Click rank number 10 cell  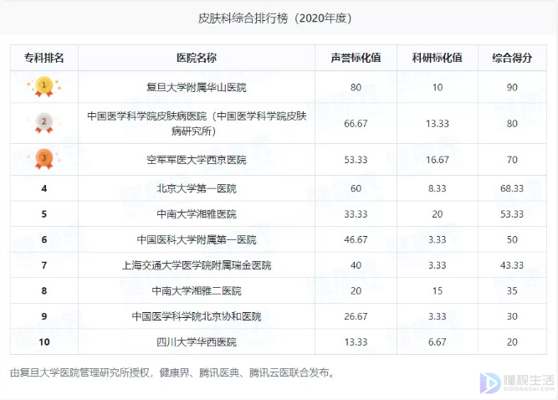[44, 342]
